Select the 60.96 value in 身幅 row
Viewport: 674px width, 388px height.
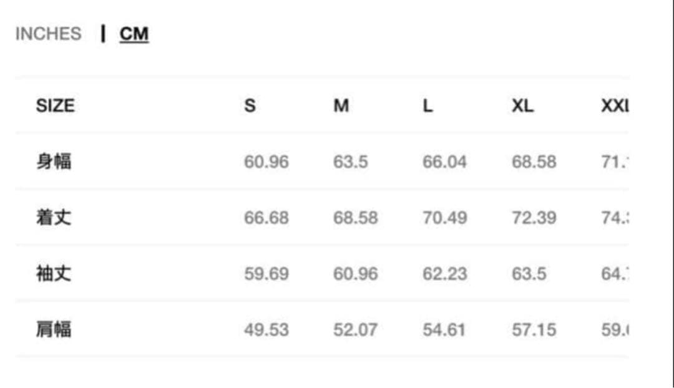pos(266,162)
